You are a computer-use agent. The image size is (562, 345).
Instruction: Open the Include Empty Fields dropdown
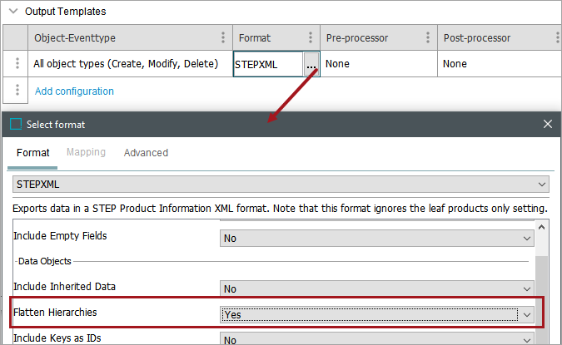point(526,239)
